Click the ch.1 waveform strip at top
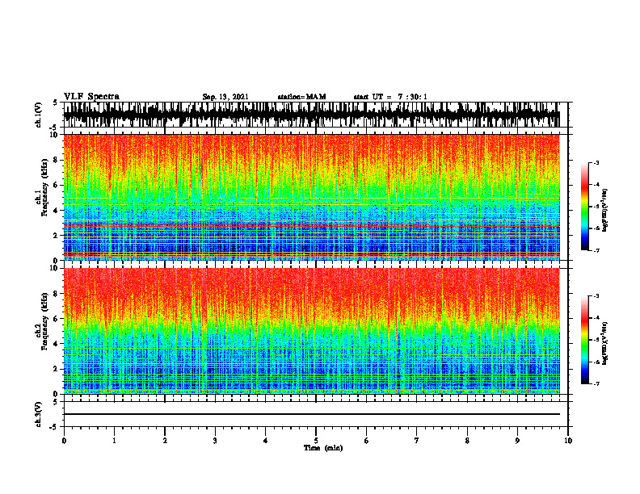The height and width of the screenshot is (494, 640). [311, 115]
